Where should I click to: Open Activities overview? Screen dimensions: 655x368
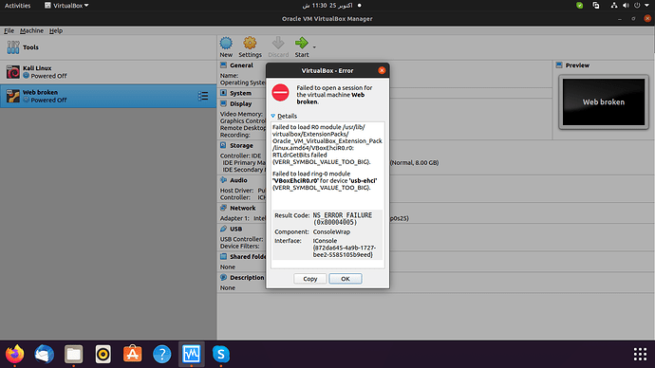click(x=17, y=6)
